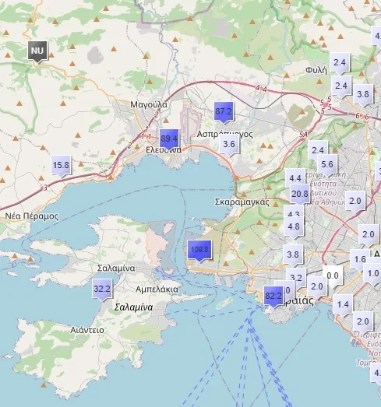Open the 5.6 station marker

click(x=327, y=166)
